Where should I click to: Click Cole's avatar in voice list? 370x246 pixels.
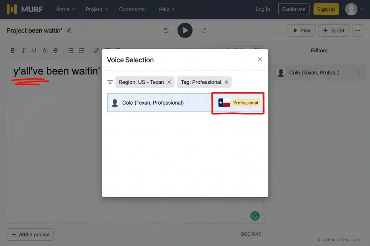(115, 103)
